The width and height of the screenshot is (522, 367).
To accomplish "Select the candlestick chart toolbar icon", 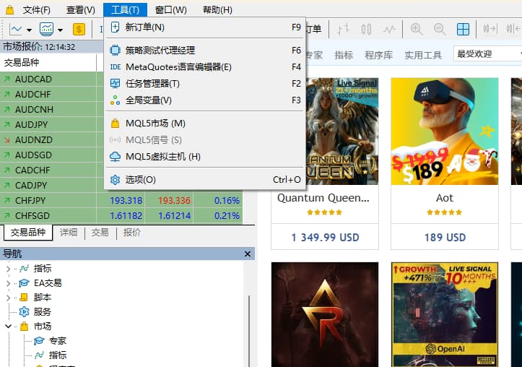I will (x=366, y=29).
